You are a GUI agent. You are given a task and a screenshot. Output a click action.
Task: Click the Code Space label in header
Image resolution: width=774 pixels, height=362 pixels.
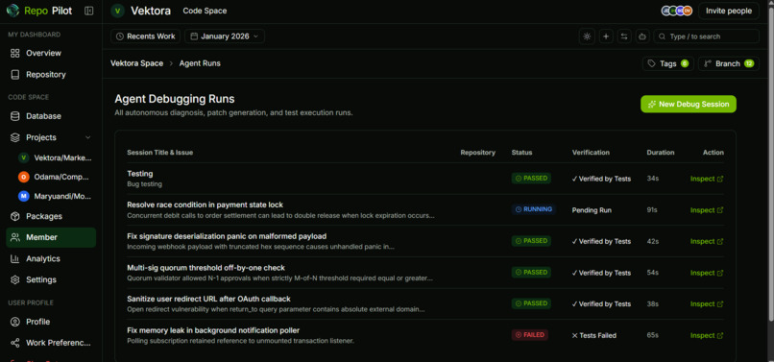(205, 11)
